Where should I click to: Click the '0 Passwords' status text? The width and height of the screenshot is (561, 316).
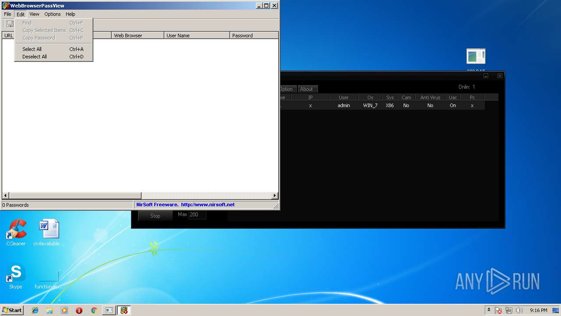(x=15, y=205)
